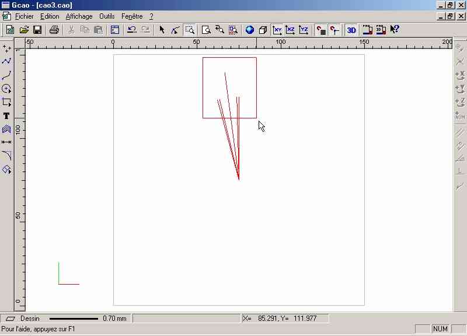This screenshot has width=467, height=336.
Task: Open the Fichier menu
Action: click(25, 16)
